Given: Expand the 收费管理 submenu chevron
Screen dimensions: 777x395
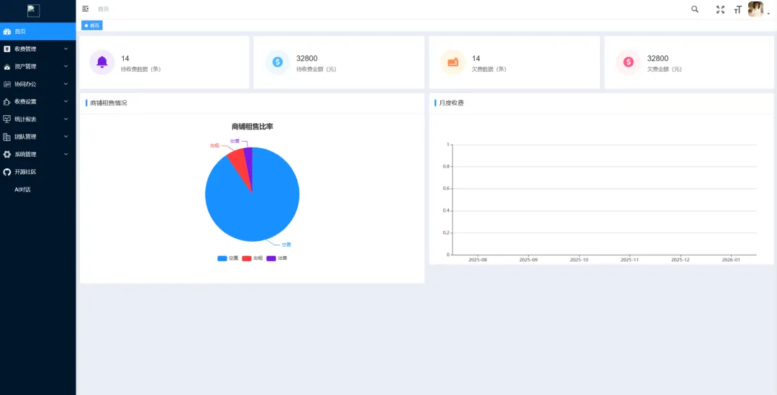Looking at the screenshot, I should click(66, 49).
